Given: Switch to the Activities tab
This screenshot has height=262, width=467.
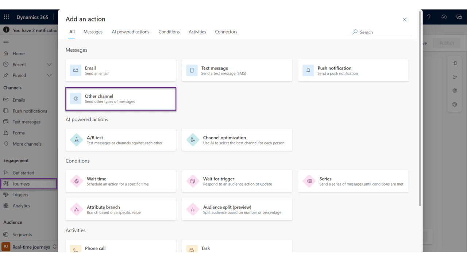Looking at the screenshot, I should (x=197, y=32).
